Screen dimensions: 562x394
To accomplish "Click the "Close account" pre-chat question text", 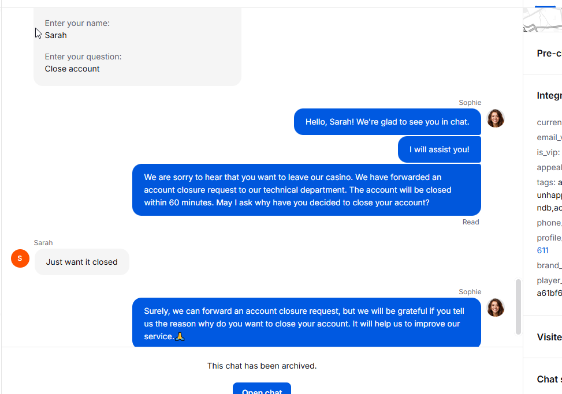I will point(72,69).
